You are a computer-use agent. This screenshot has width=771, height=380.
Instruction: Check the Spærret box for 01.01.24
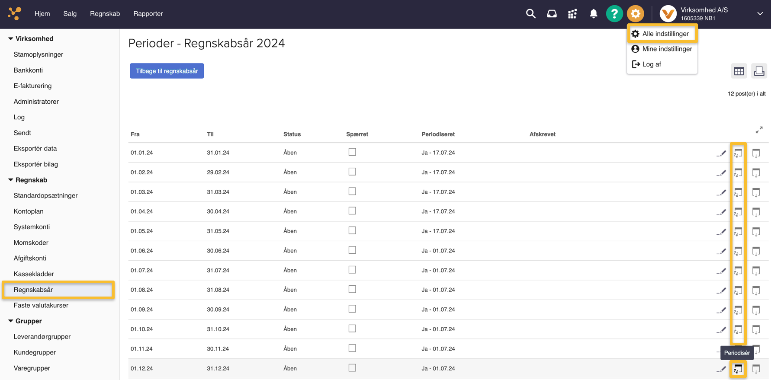tap(352, 152)
